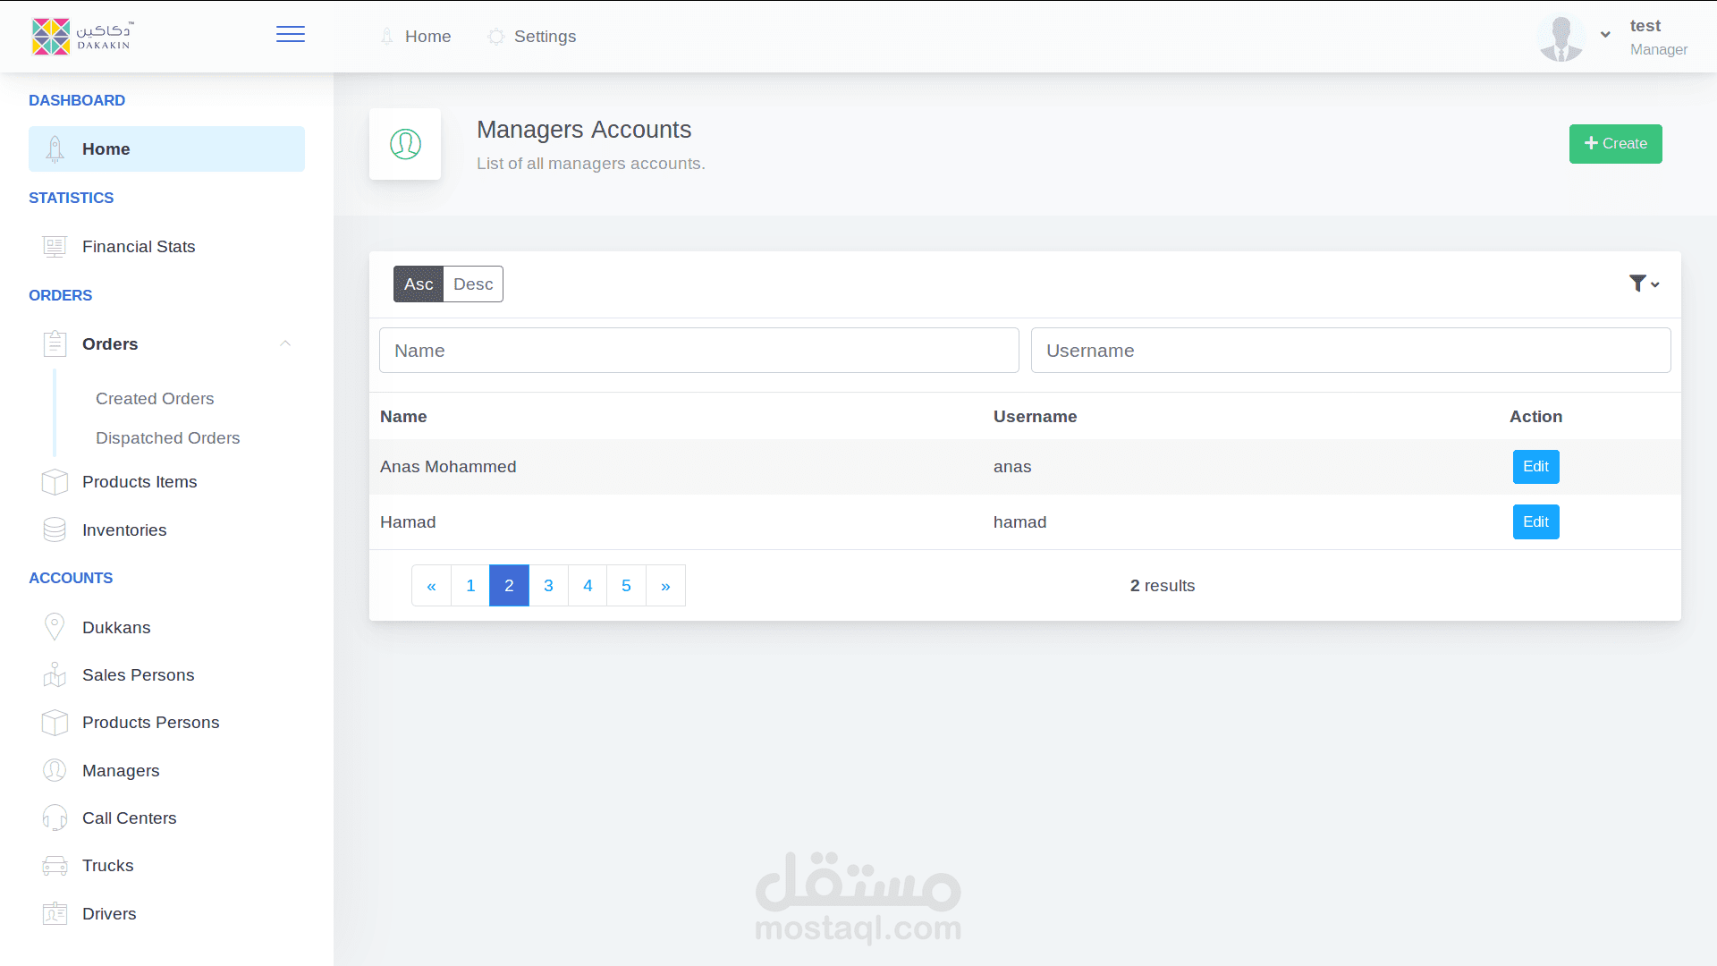Toggle sort order to Desc
The width and height of the screenshot is (1717, 966).
click(473, 284)
